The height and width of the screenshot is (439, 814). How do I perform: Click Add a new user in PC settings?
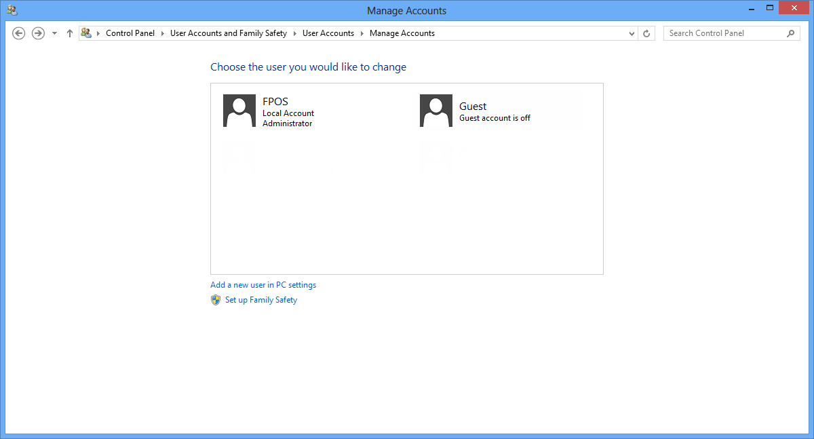pyautogui.click(x=263, y=285)
